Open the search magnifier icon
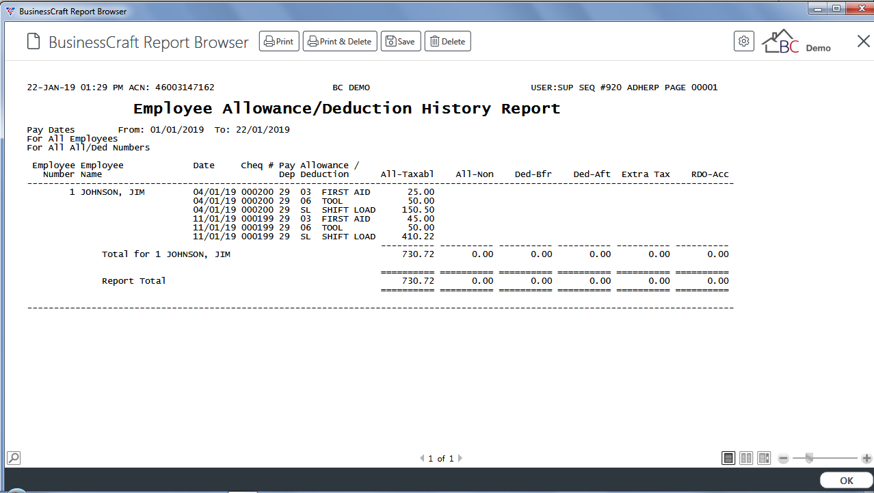Screen dimensions: 874x493 pyautogui.click(x=14, y=458)
